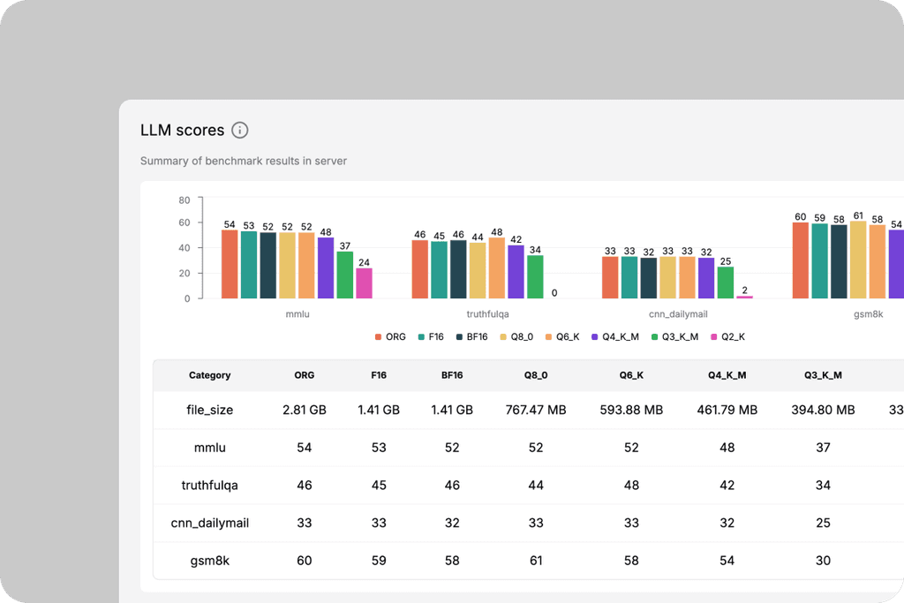Screen dimensions: 904x603
Task: Select the Category column header
Action: click(x=210, y=375)
